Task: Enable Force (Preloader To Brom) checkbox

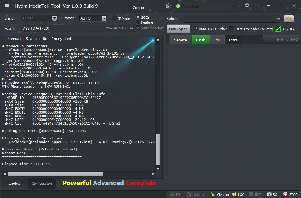Action: [x=232, y=29]
